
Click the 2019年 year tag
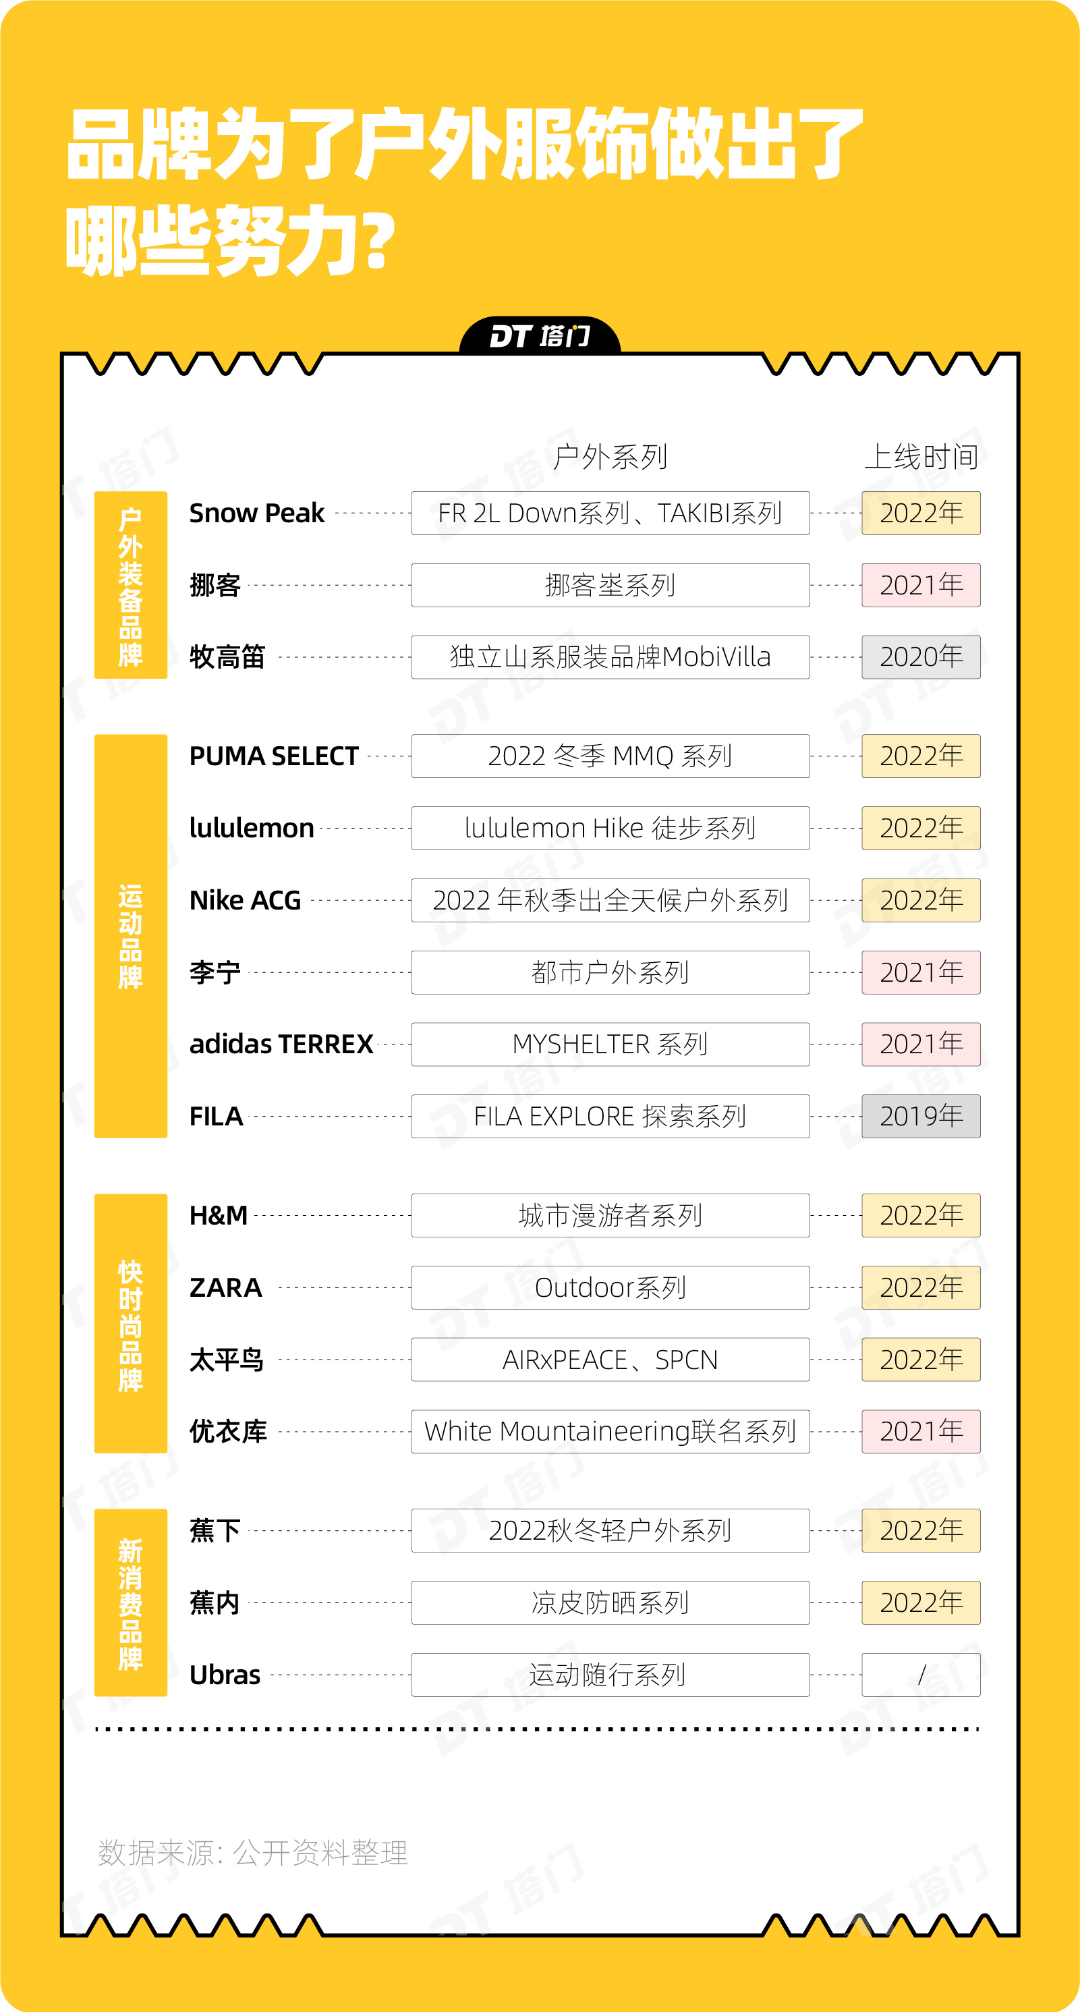pos(921,1116)
